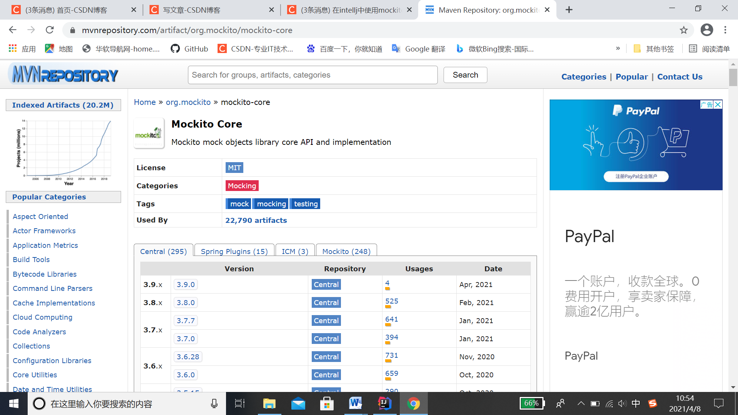Reload the current page
This screenshot has height=415, width=738.
pos(50,30)
